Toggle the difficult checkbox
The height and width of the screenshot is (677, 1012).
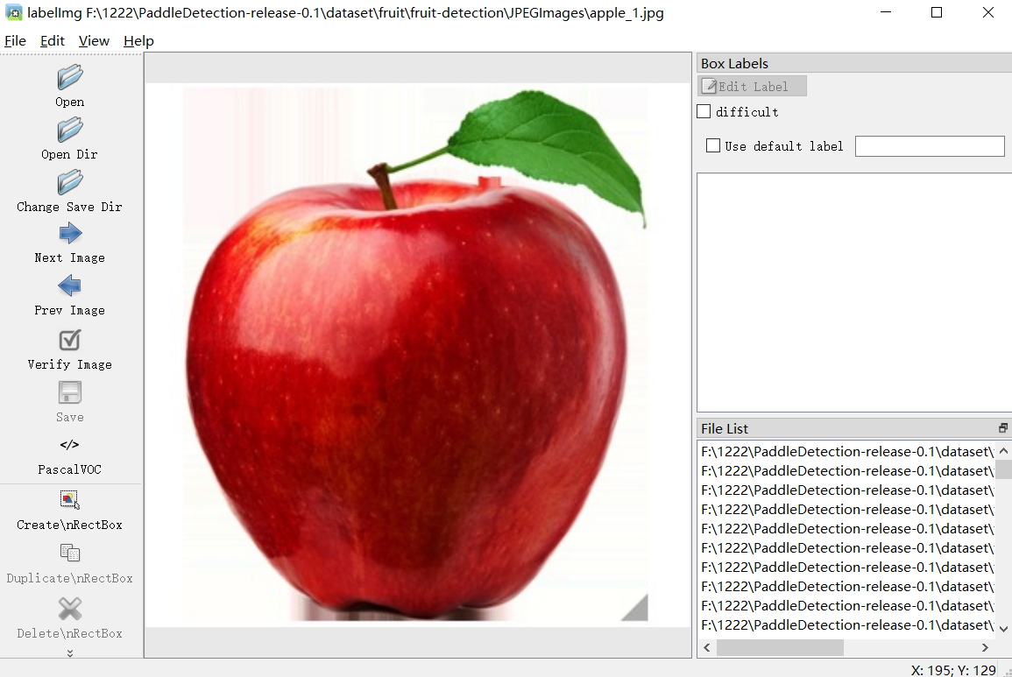(704, 111)
